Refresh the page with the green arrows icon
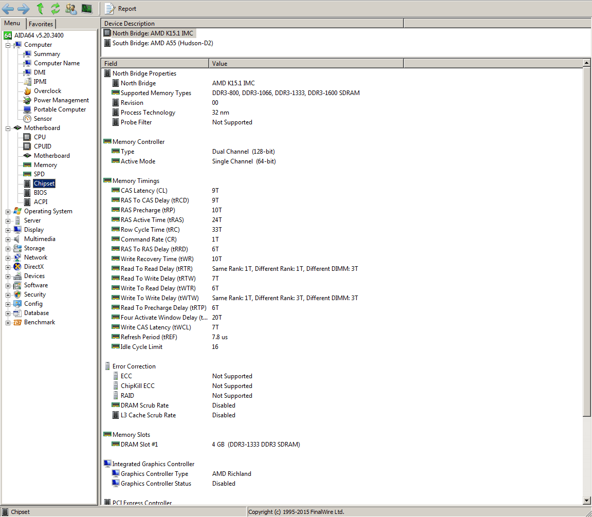Image resolution: width=592 pixels, height=517 pixels. click(55, 8)
